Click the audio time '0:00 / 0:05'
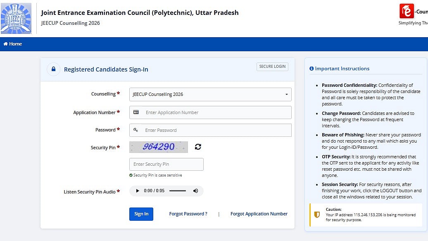 tap(154, 191)
